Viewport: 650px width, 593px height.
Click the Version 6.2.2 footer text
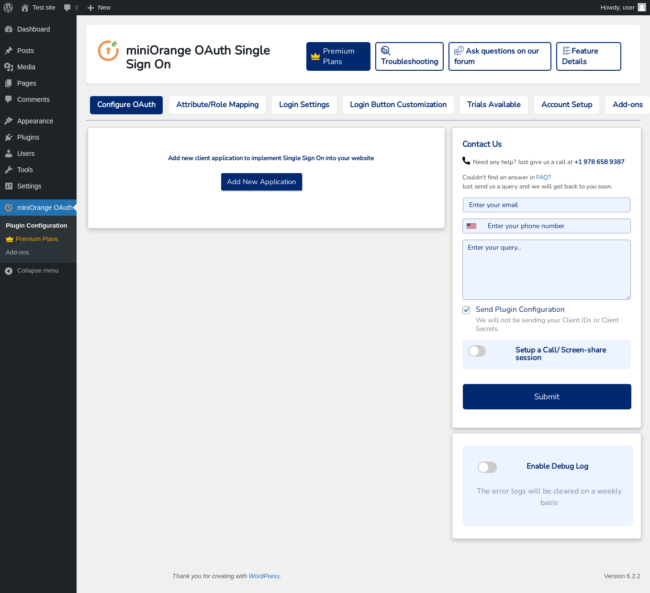point(622,576)
